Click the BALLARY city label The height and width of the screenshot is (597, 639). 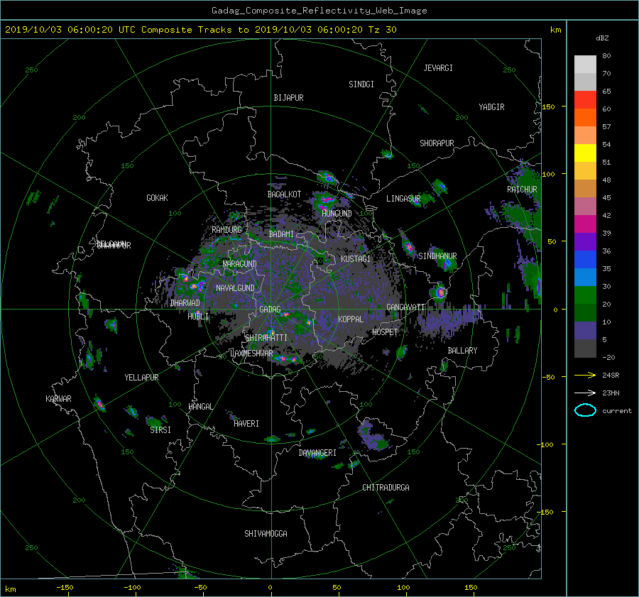coord(462,351)
